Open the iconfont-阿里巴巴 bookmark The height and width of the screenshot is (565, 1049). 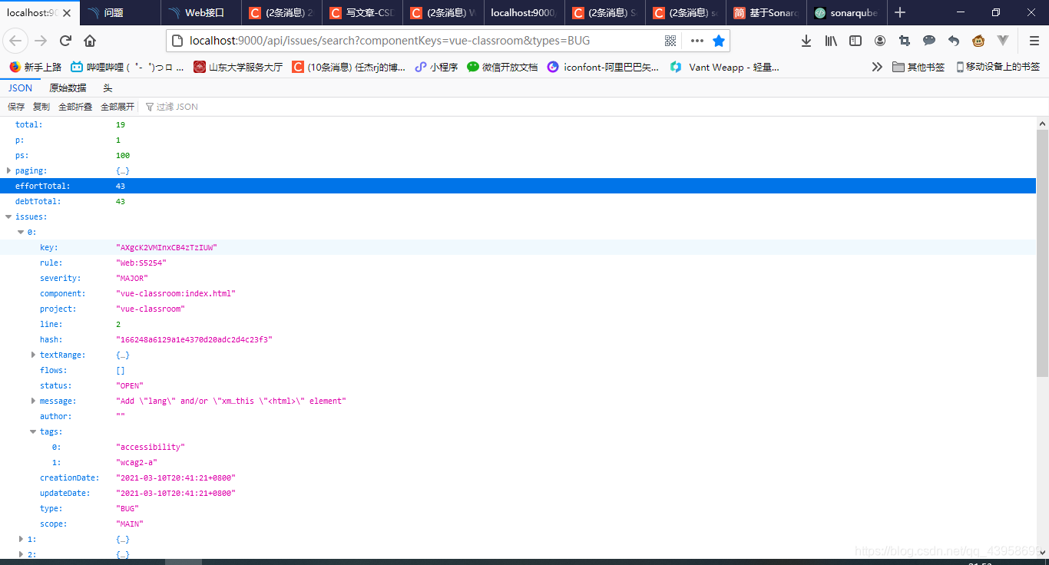click(x=603, y=67)
